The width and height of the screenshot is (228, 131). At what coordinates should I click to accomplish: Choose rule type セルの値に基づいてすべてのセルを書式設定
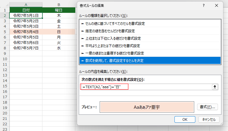pos(150,23)
